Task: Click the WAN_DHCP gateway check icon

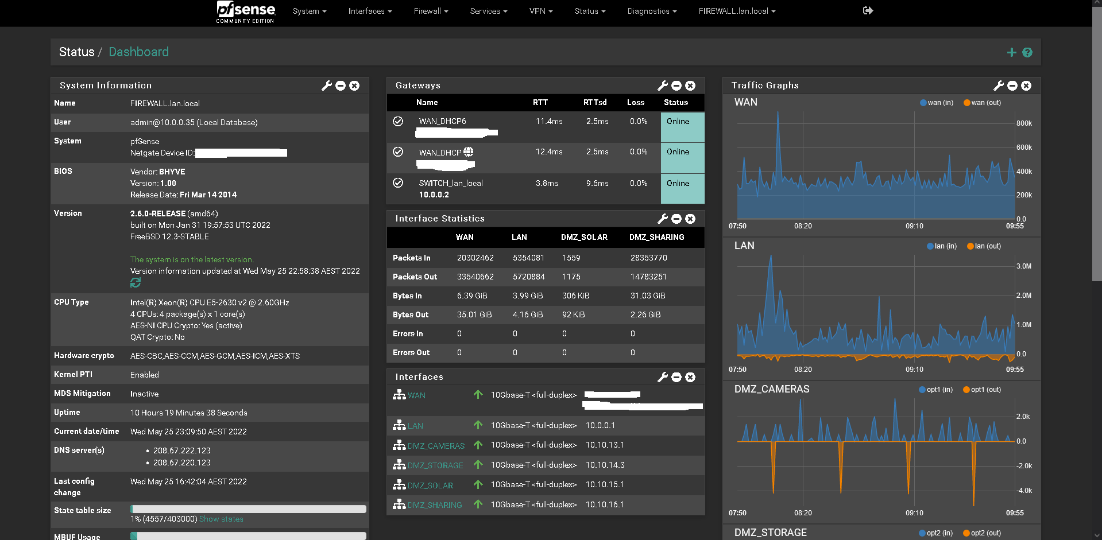Action: pos(398,151)
